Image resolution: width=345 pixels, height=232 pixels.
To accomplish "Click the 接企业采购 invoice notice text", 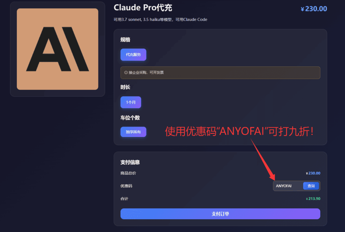I will 146,72.
